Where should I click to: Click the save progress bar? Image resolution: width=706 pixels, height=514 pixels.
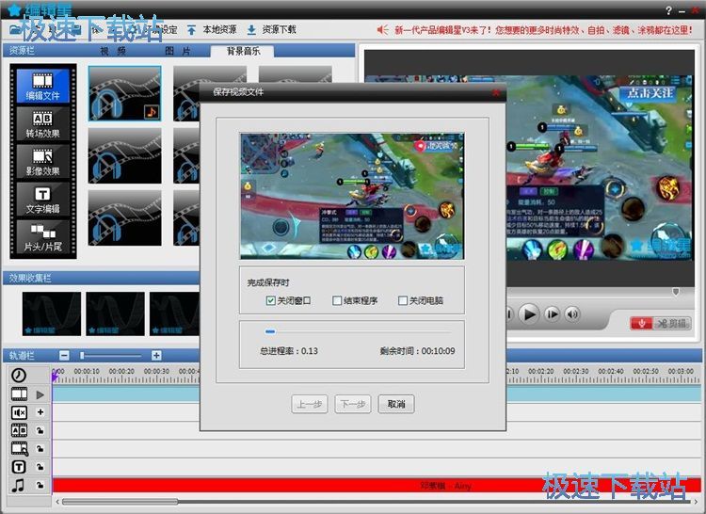click(x=358, y=331)
